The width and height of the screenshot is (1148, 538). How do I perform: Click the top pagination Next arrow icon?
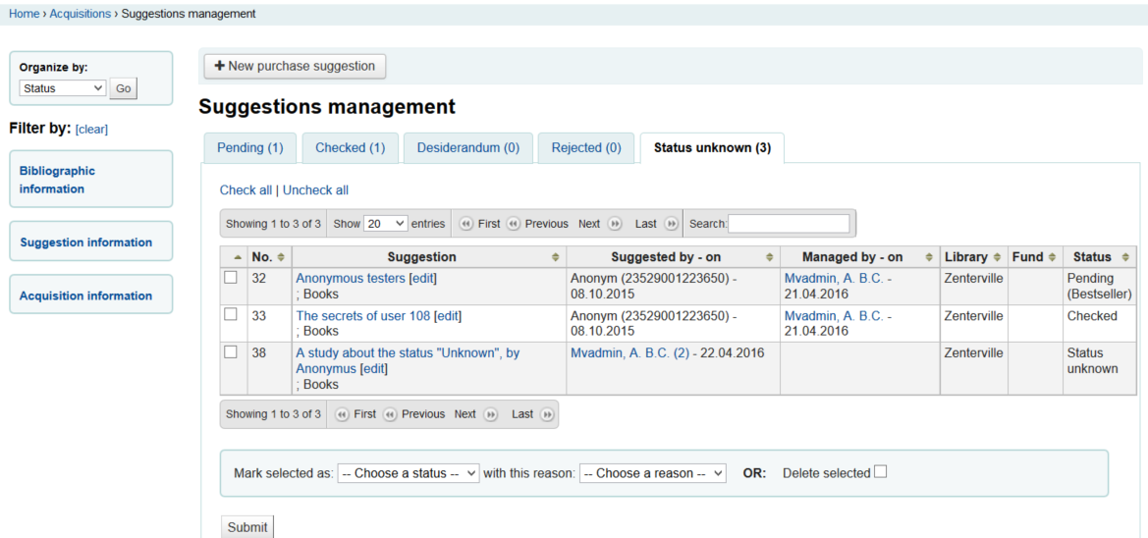point(615,224)
